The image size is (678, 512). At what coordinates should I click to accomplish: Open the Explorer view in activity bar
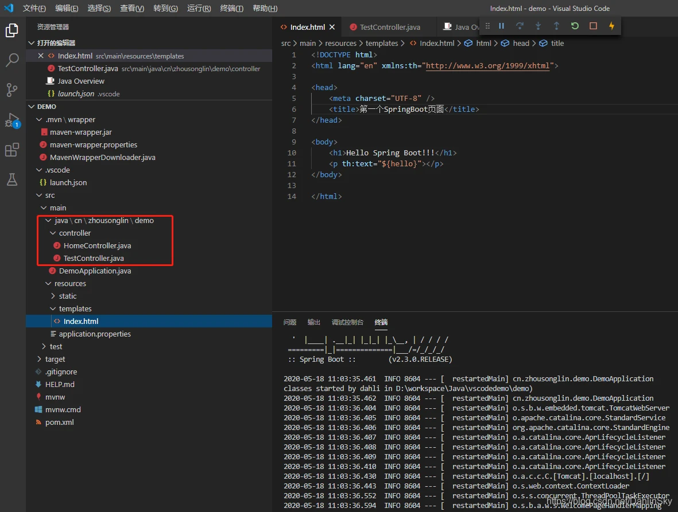[12, 30]
